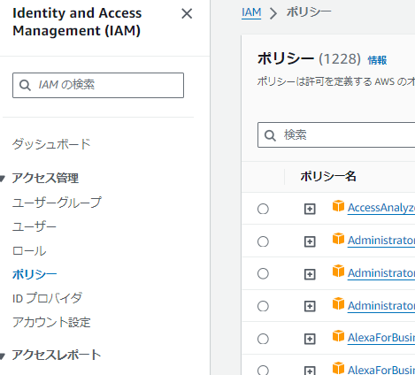This screenshot has height=375, width=415.
Task: Click the ポリシー breadcrumb text
Action: click(309, 12)
